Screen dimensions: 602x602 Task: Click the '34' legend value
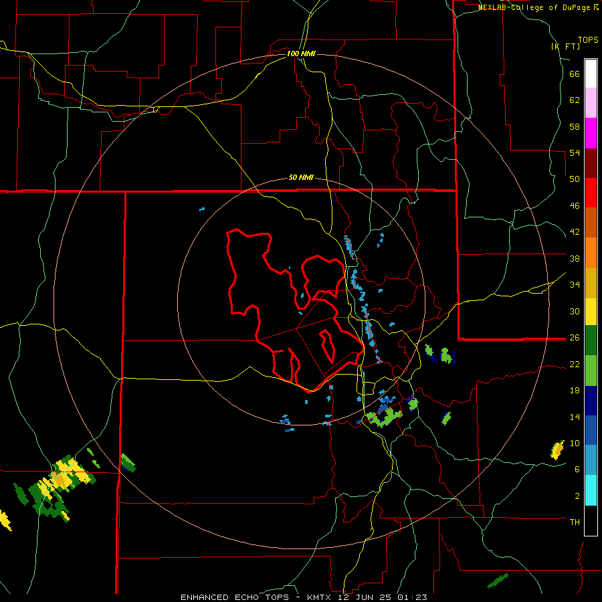coord(575,284)
